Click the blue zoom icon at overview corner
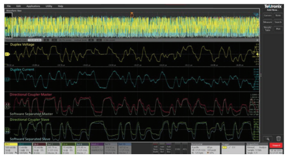290x158 pixels. pos(256,15)
